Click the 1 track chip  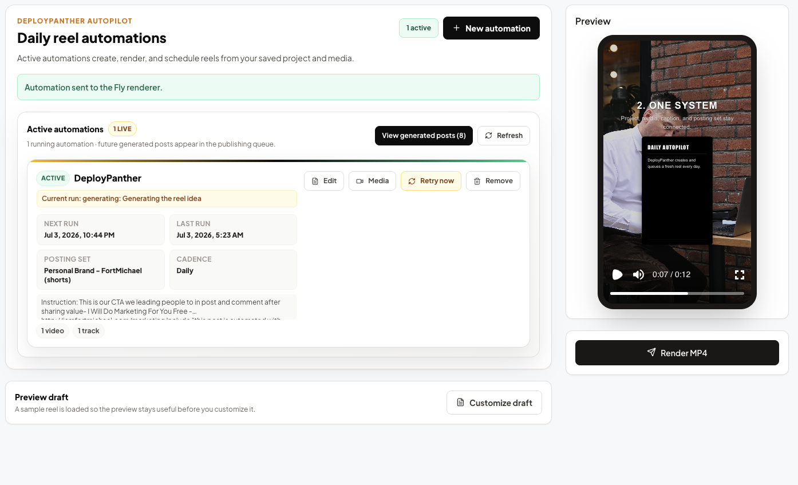[89, 331]
